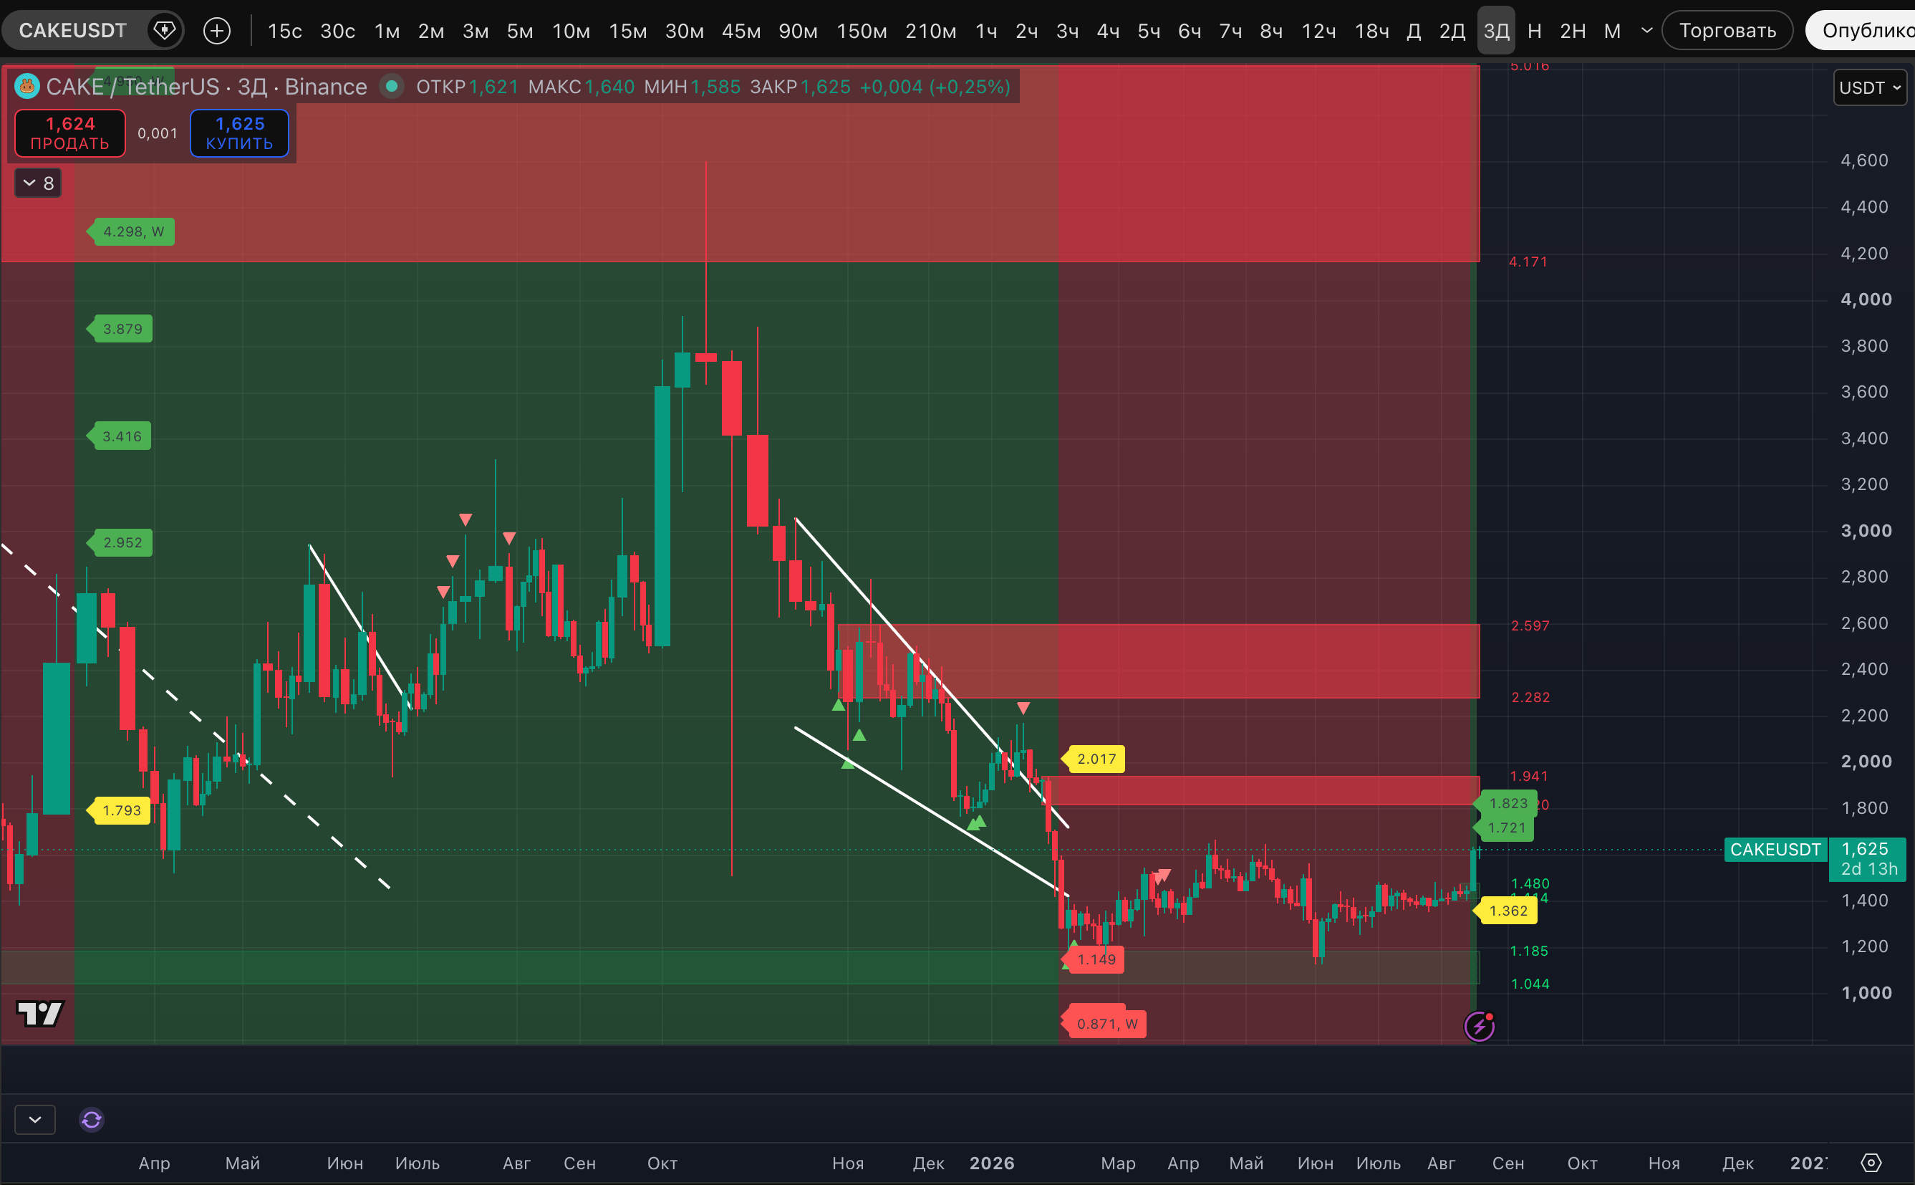Pick the 150м timeframe
1915x1185 pixels.
click(862, 31)
